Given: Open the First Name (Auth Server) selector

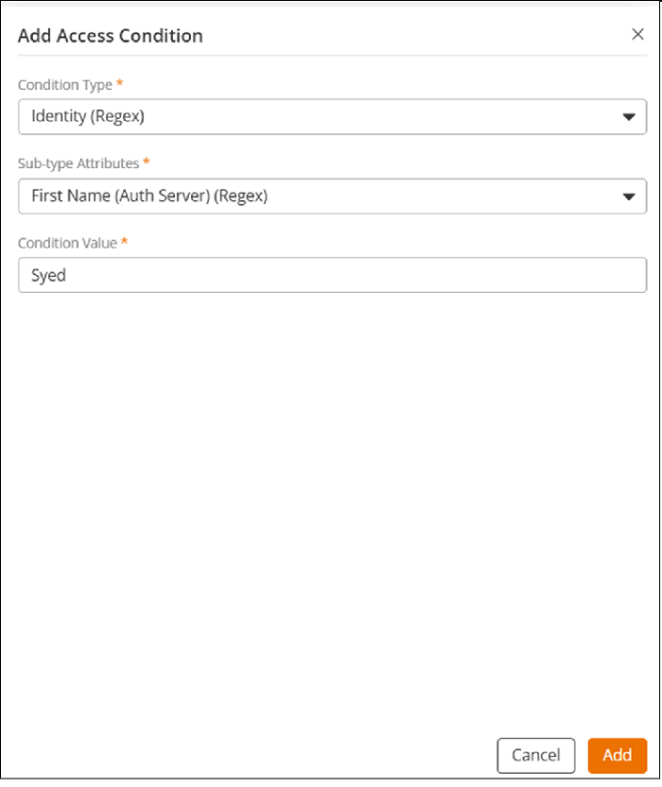Looking at the screenshot, I should pos(332,196).
